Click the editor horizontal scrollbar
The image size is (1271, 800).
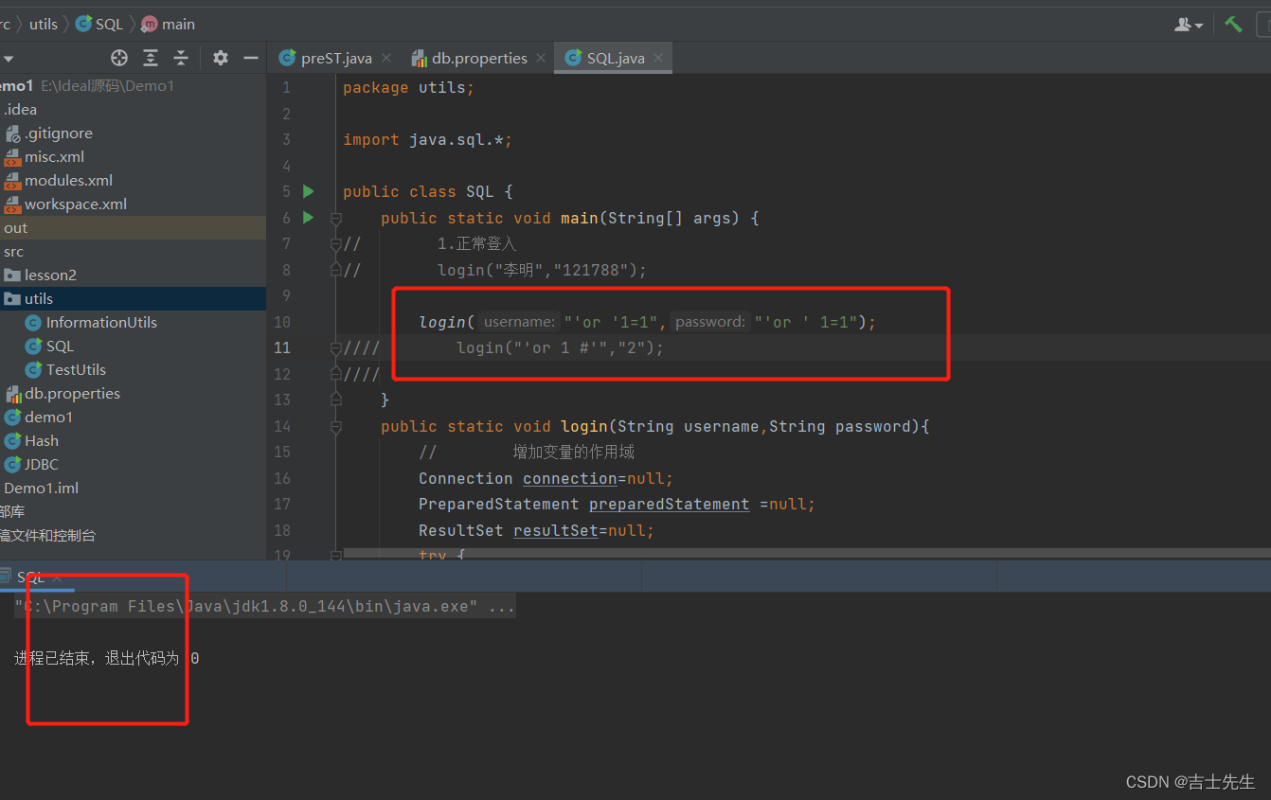coord(806,552)
